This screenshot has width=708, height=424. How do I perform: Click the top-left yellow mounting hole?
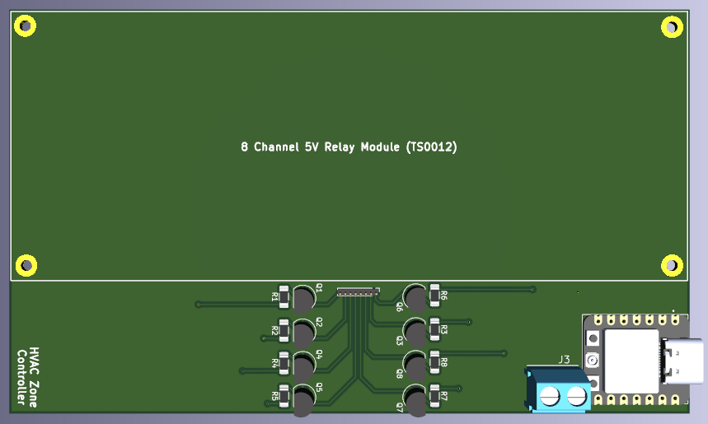point(26,27)
